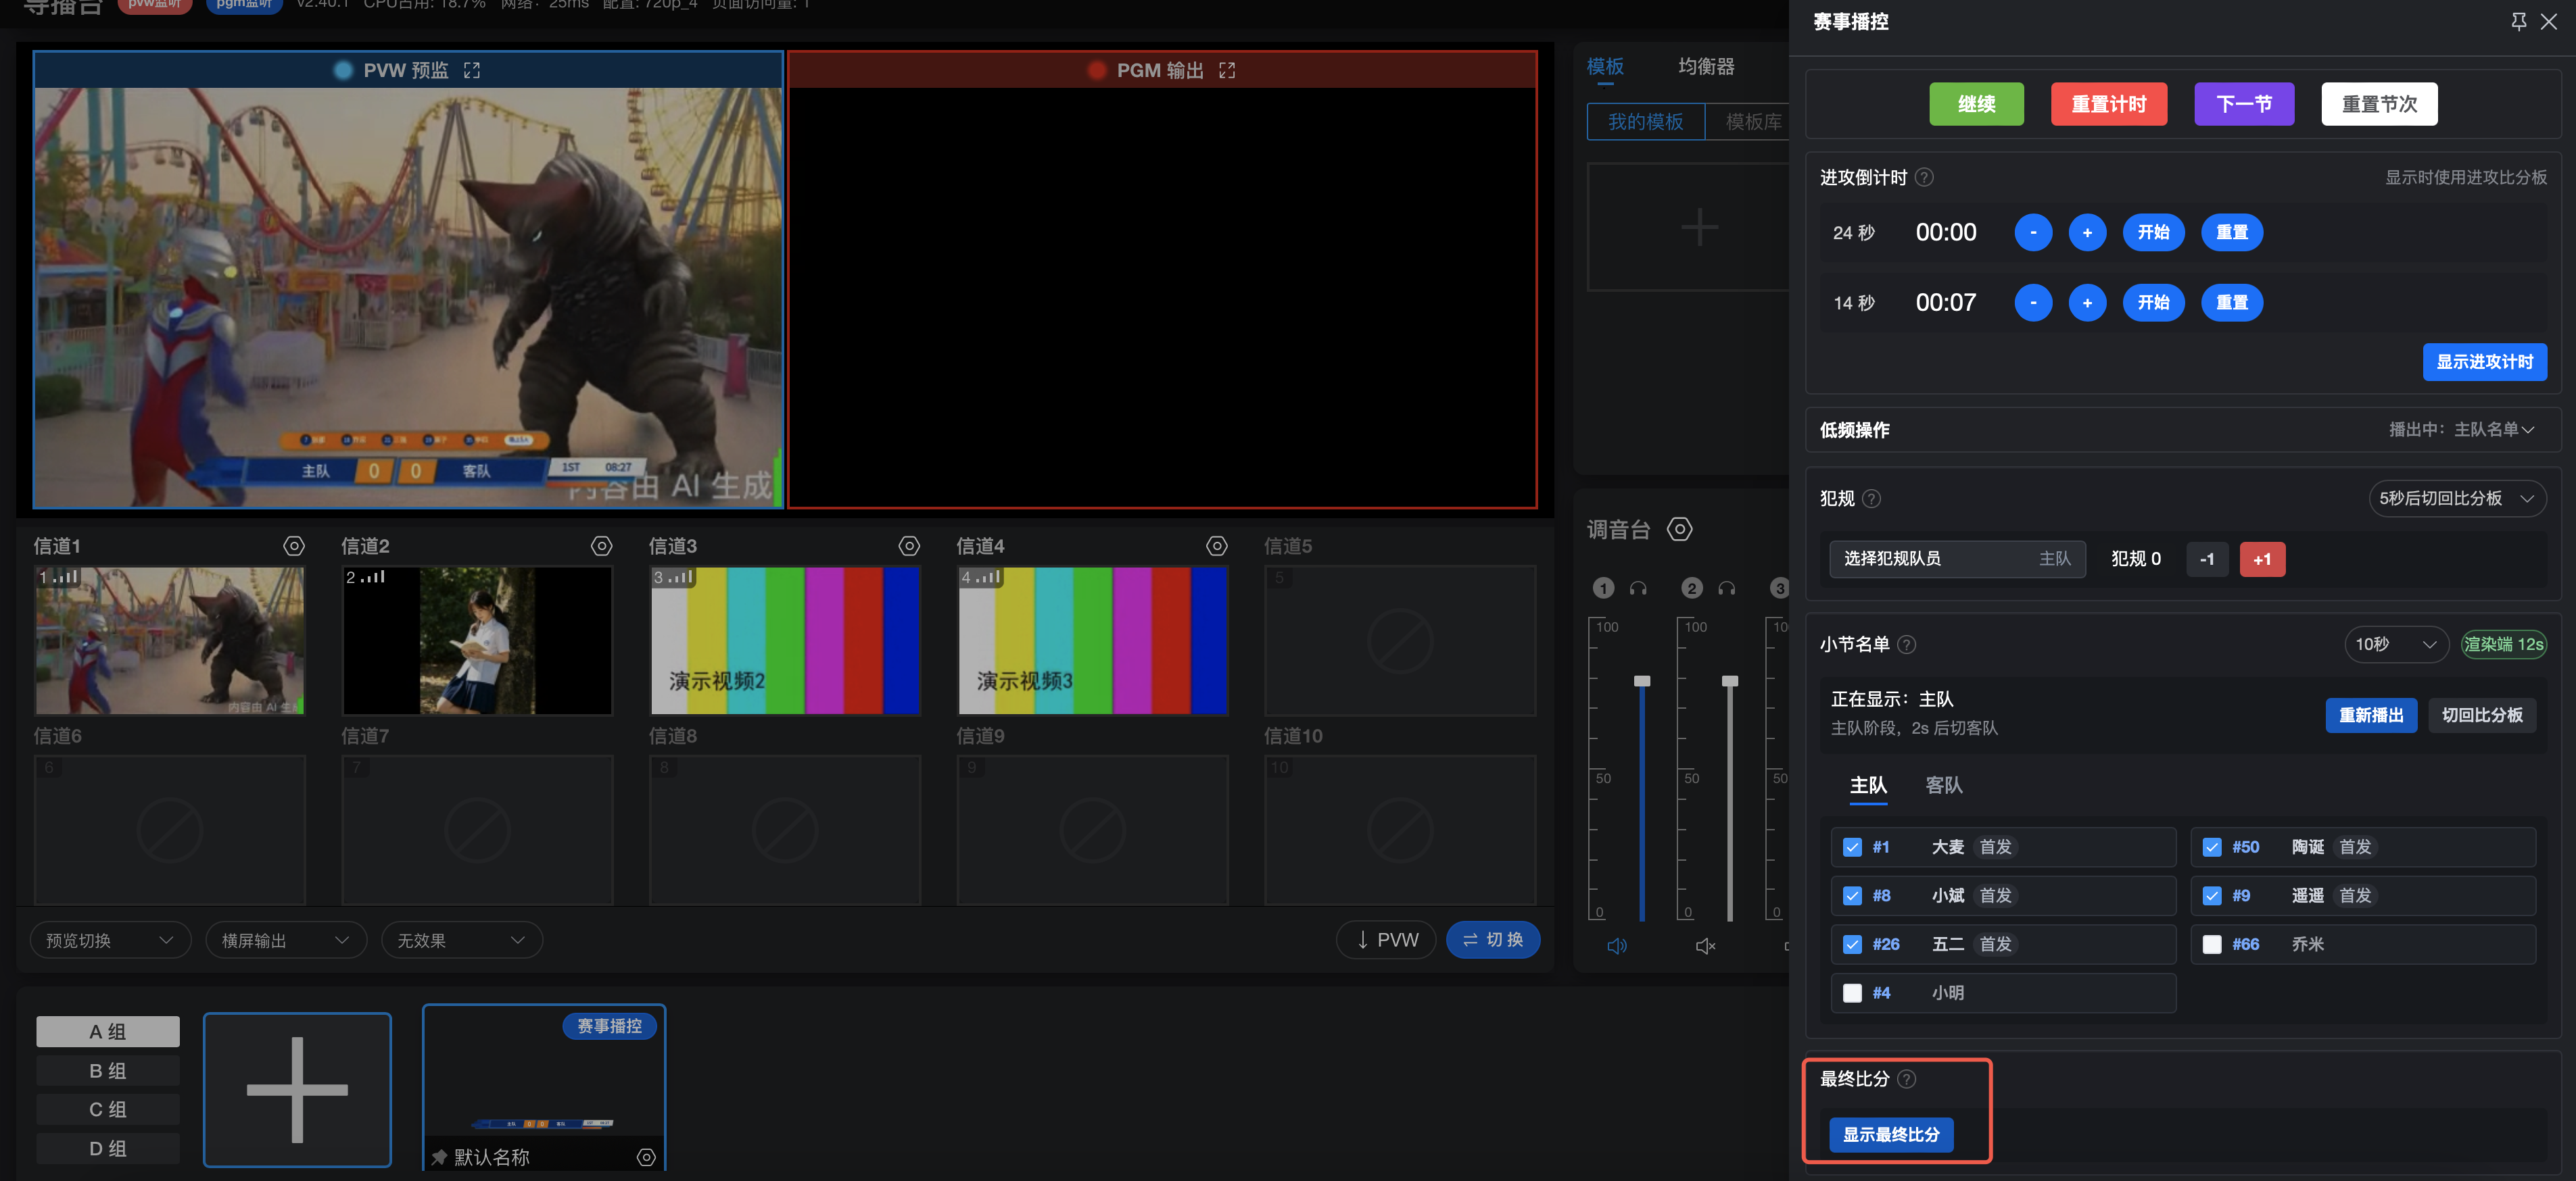Select the 信道2 video thumbnail
This screenshot has height=1181, width=2576.
point(477,641)
